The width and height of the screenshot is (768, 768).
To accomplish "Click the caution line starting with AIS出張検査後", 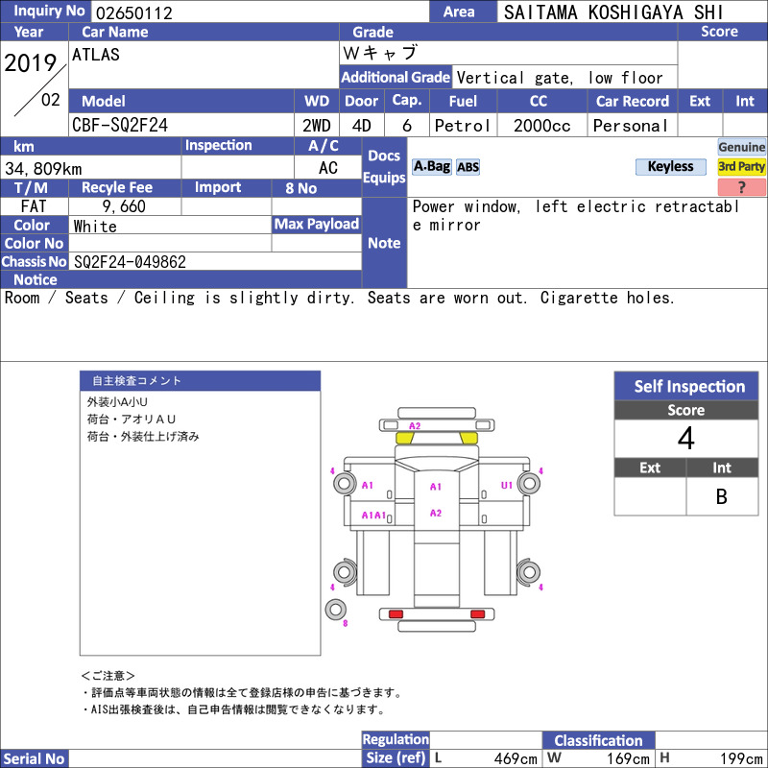I will [x=234, y=709].
